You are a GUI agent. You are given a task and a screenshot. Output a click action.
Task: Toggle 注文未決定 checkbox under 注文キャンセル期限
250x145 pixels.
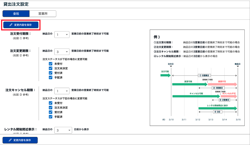tap(51, 108)
